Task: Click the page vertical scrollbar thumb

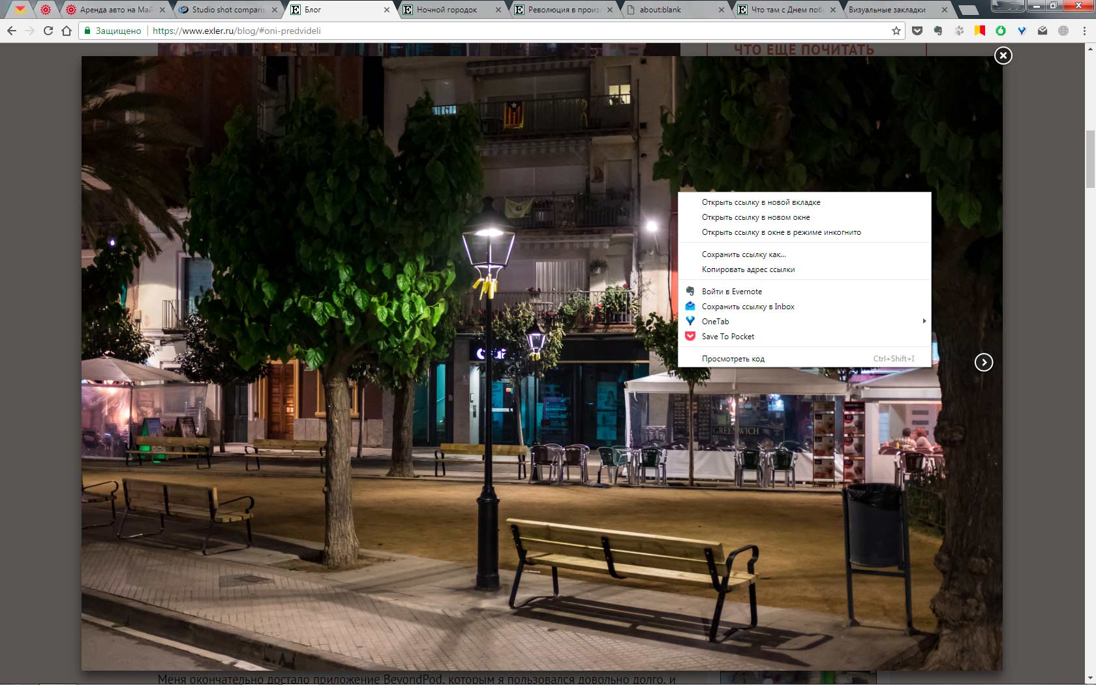Action: coord(1090,159)
